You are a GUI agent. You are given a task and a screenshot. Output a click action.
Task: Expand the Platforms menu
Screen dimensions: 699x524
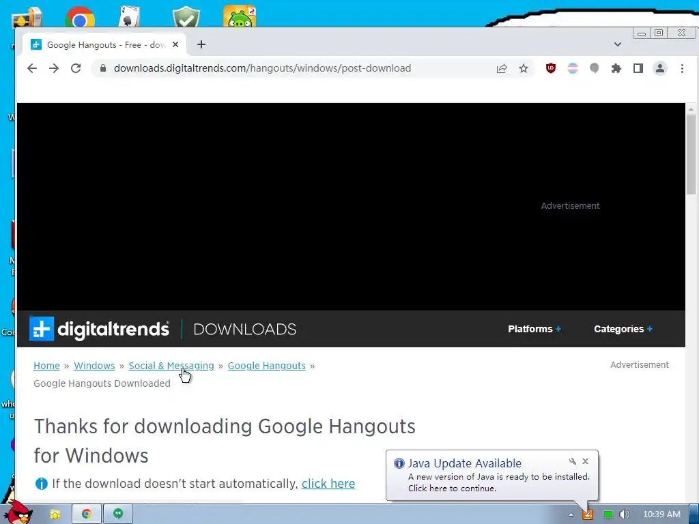click(x=534, y=329)
